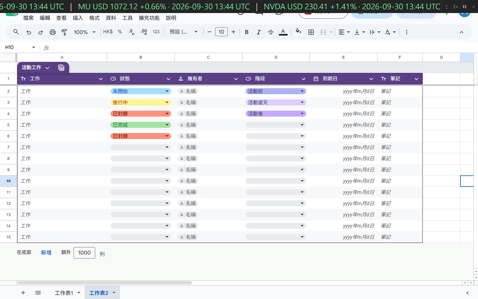Open the 活動當天 stage chip dropdown

pos(302,102)
